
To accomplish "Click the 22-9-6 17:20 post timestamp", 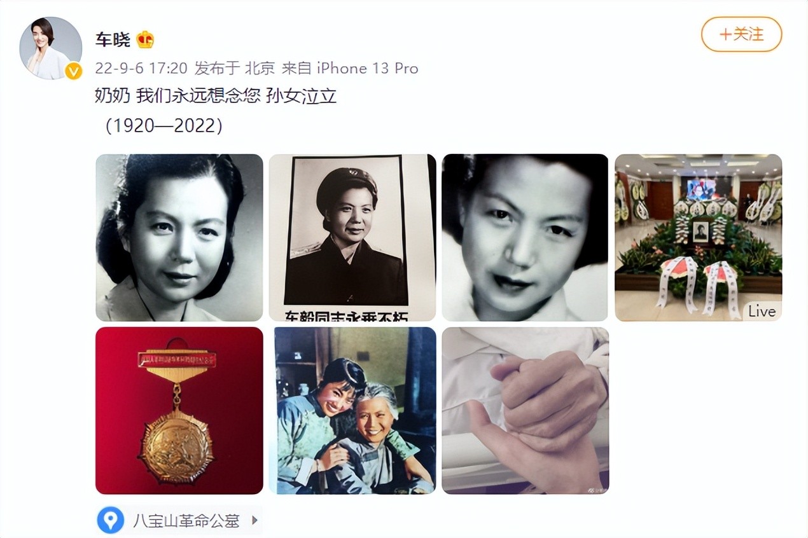I will point(141,68).
